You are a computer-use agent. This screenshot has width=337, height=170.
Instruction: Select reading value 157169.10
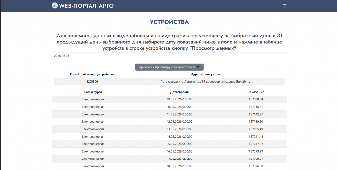point(256,121)
